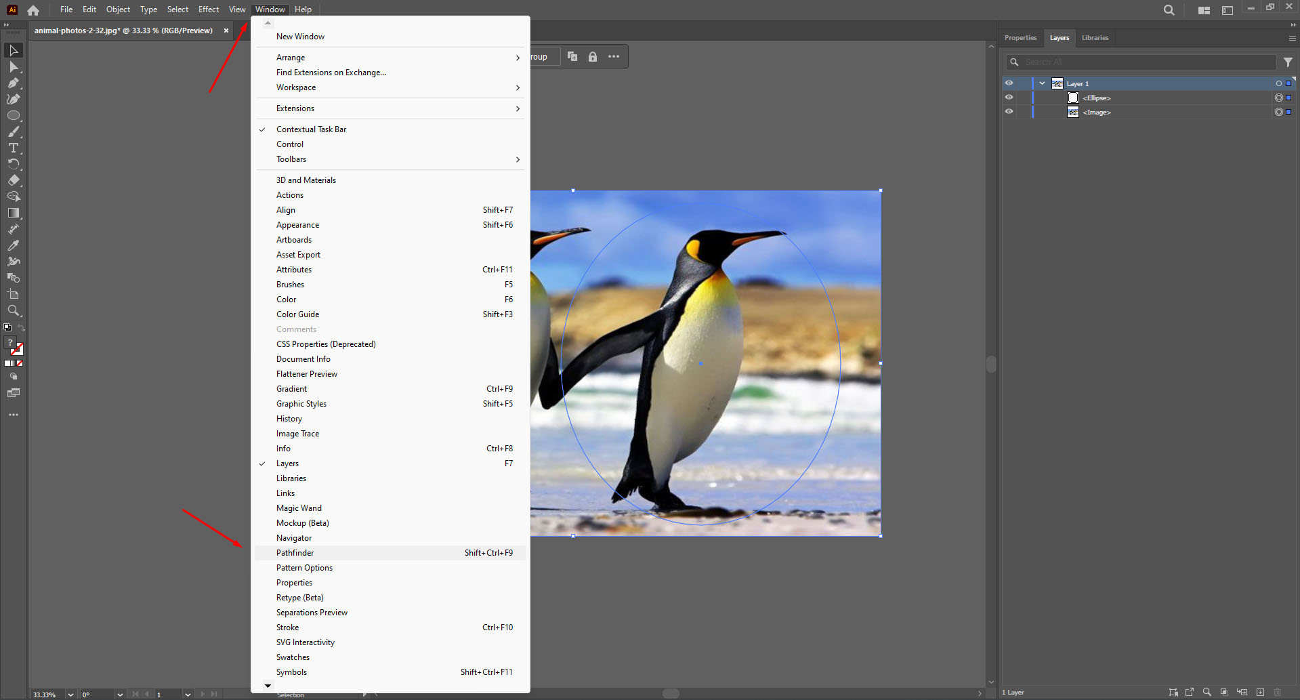The width and height of the screenshot is (1300, 700).
Task: Pick the Paintbrush tool
Action: coord(14,132)
